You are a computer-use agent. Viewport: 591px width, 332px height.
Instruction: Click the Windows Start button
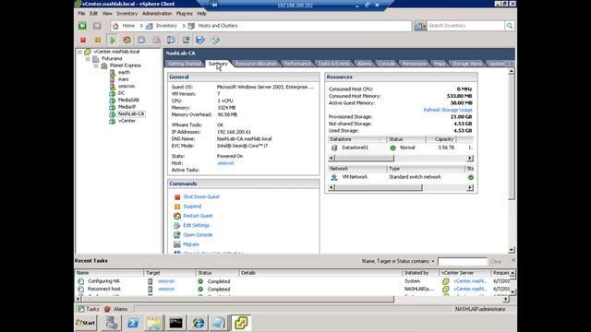pyautogui.click(x=86, y=323)
